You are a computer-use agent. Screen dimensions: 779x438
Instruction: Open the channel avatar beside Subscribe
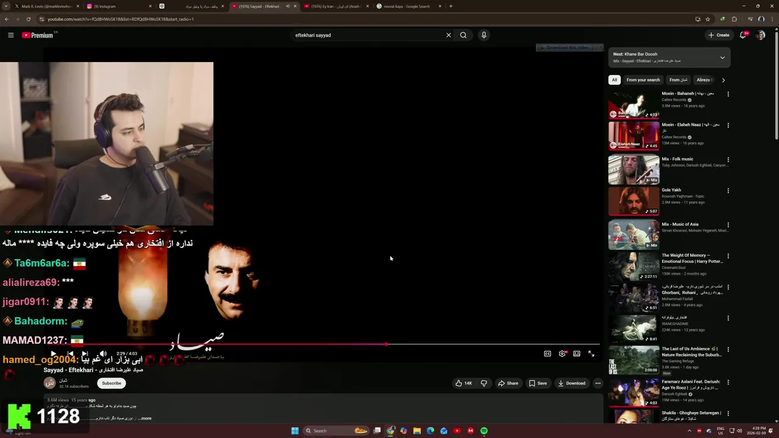pos(50,383)
